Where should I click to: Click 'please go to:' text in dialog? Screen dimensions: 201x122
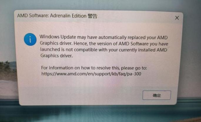click(134, 68)
